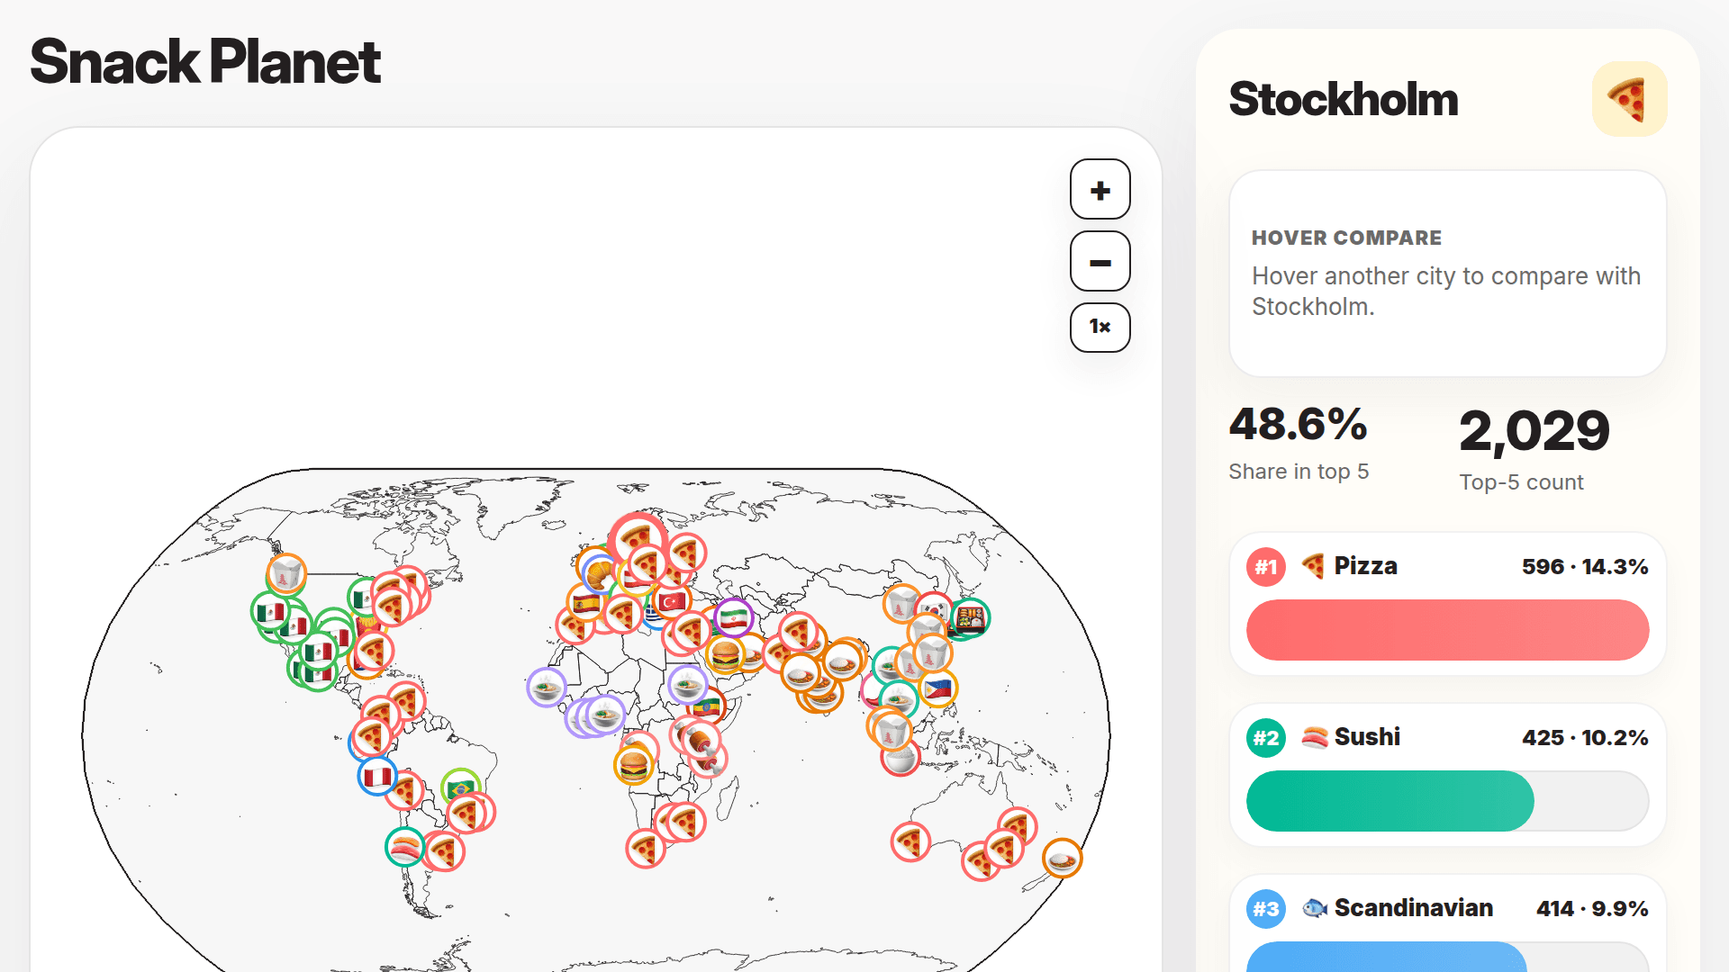Click the croissant marker in western Europe

click(x=599, y=572)
